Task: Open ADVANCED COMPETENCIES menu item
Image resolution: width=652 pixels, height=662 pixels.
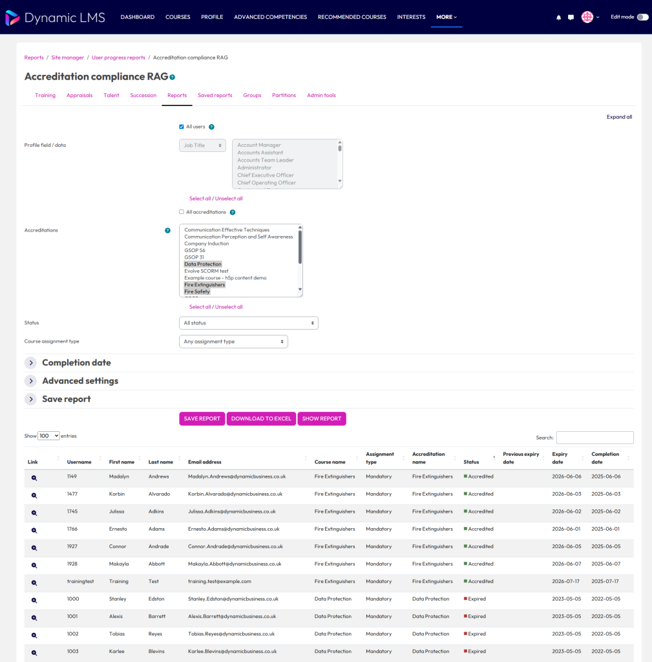Action: tap(271, 17)
